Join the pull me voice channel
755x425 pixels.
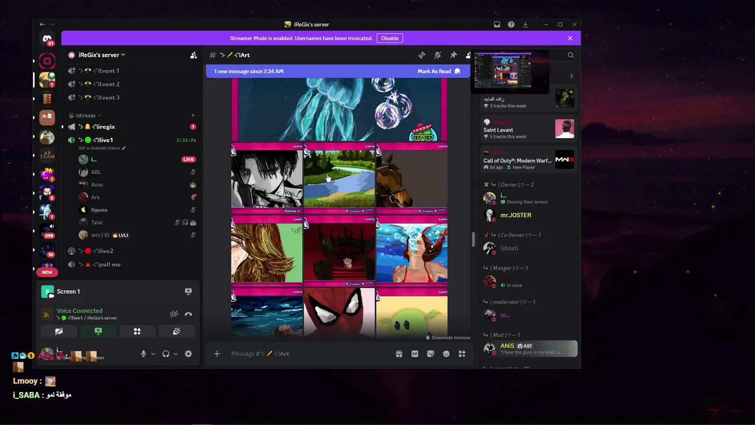133,264
